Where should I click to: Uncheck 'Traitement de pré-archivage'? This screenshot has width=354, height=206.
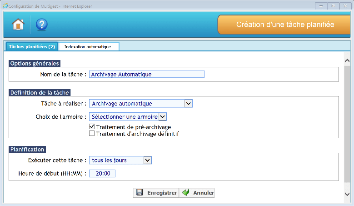(x=92, y=127)
